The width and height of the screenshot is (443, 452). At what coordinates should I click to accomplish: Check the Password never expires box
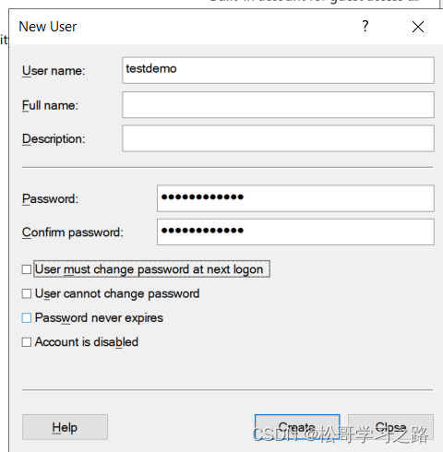(x=27, y=317)
